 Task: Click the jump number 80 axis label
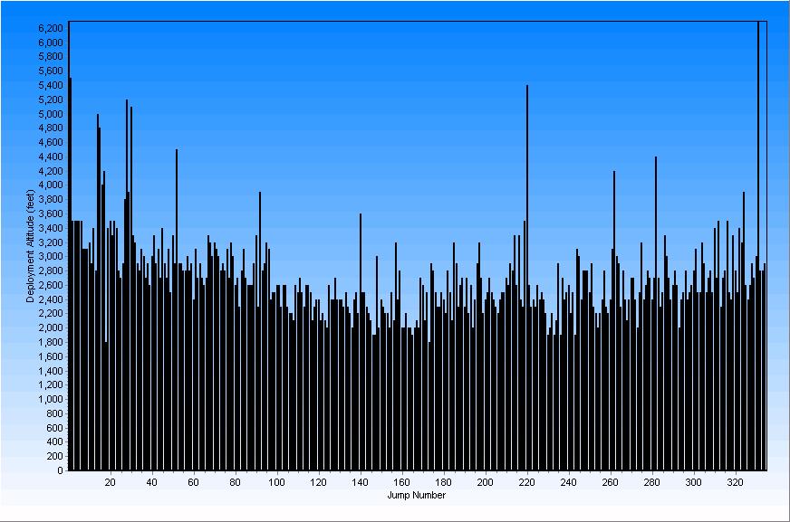pyautogui.click(x=235, y=483)
